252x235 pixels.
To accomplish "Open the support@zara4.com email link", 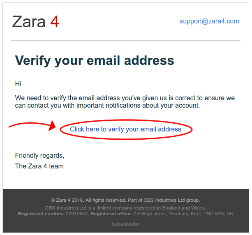I will coord(209,21).
